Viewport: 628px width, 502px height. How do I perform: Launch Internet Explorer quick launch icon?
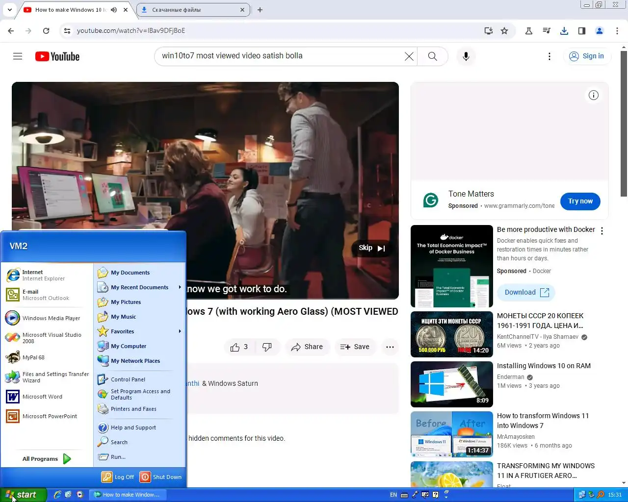tap(57, 495)
